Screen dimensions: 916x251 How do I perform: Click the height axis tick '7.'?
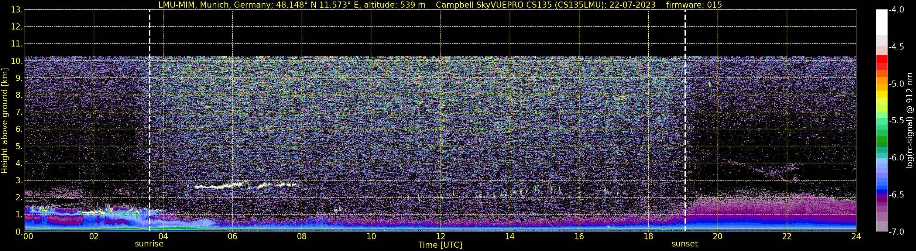pos(19,112)
